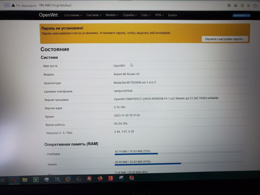Click the 'Пароль не установлен!' warning heading
Image resolution: width=260 pixels, height=195 pixels.
pyautogui.click(x=62, y=28)
